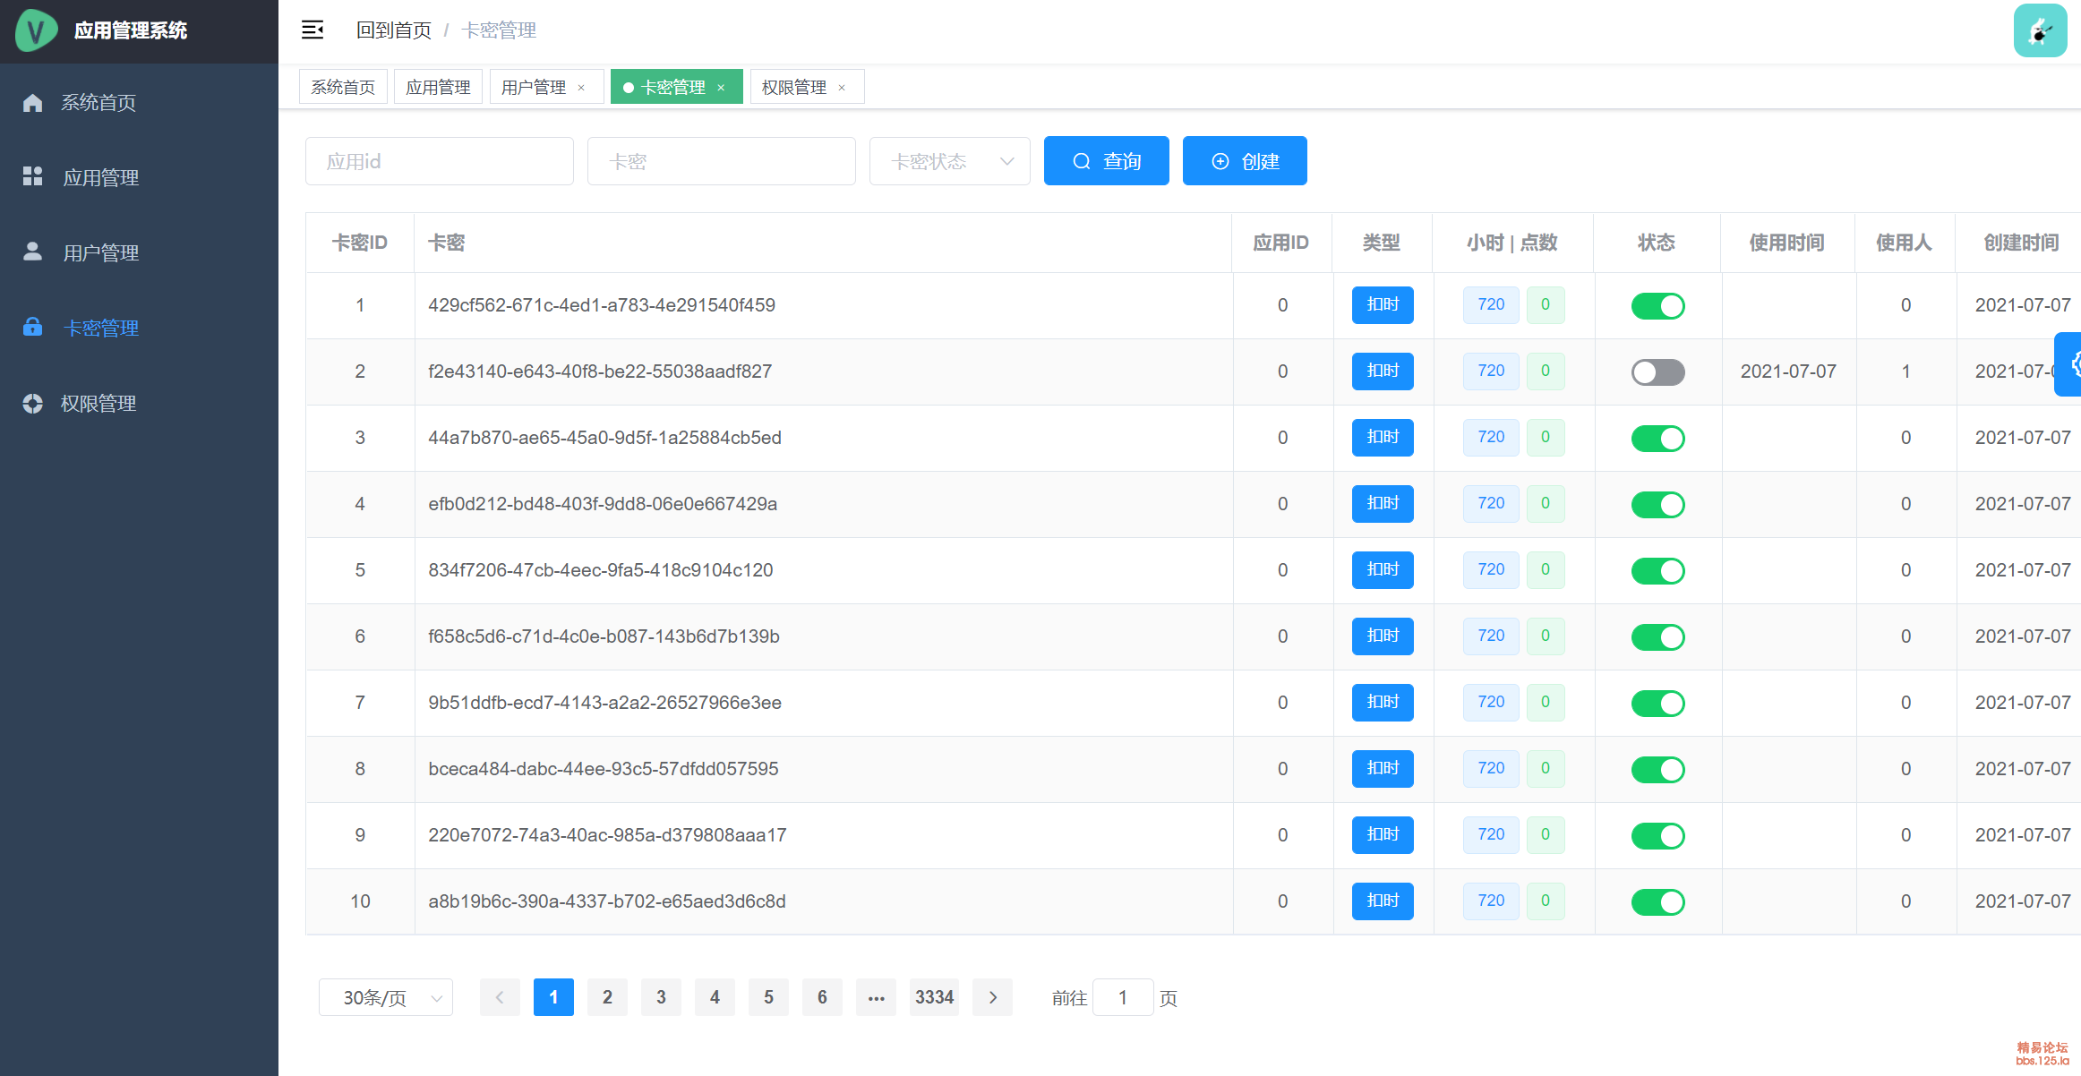
Task: Click the circular icon beside 权限管理
Action: (x=33, y=404)
